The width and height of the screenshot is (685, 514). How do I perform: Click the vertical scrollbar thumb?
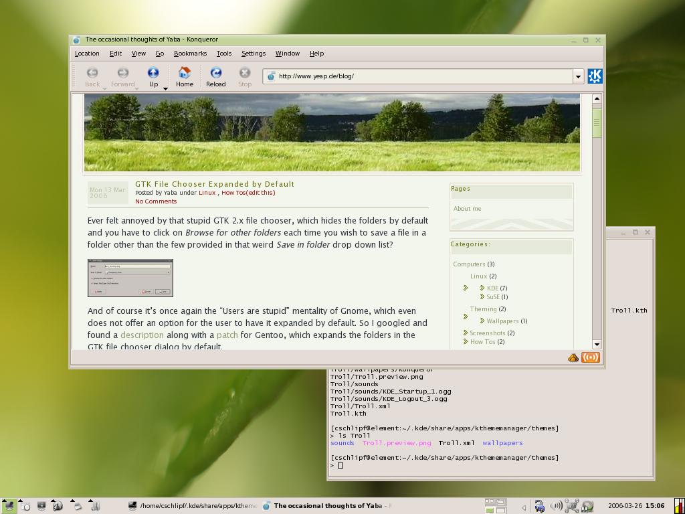[x=597, y=122]
